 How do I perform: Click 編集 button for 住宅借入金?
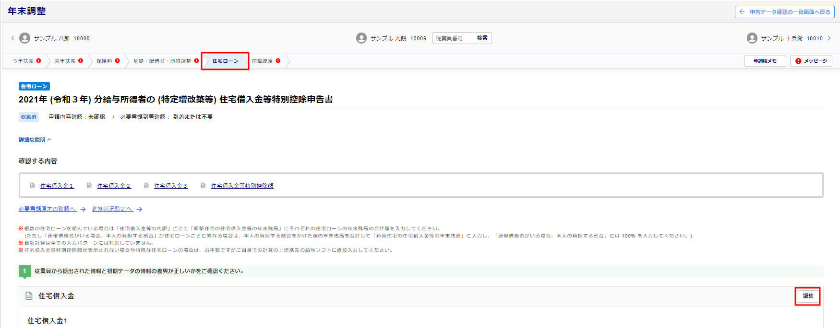[x=808, y=296]
